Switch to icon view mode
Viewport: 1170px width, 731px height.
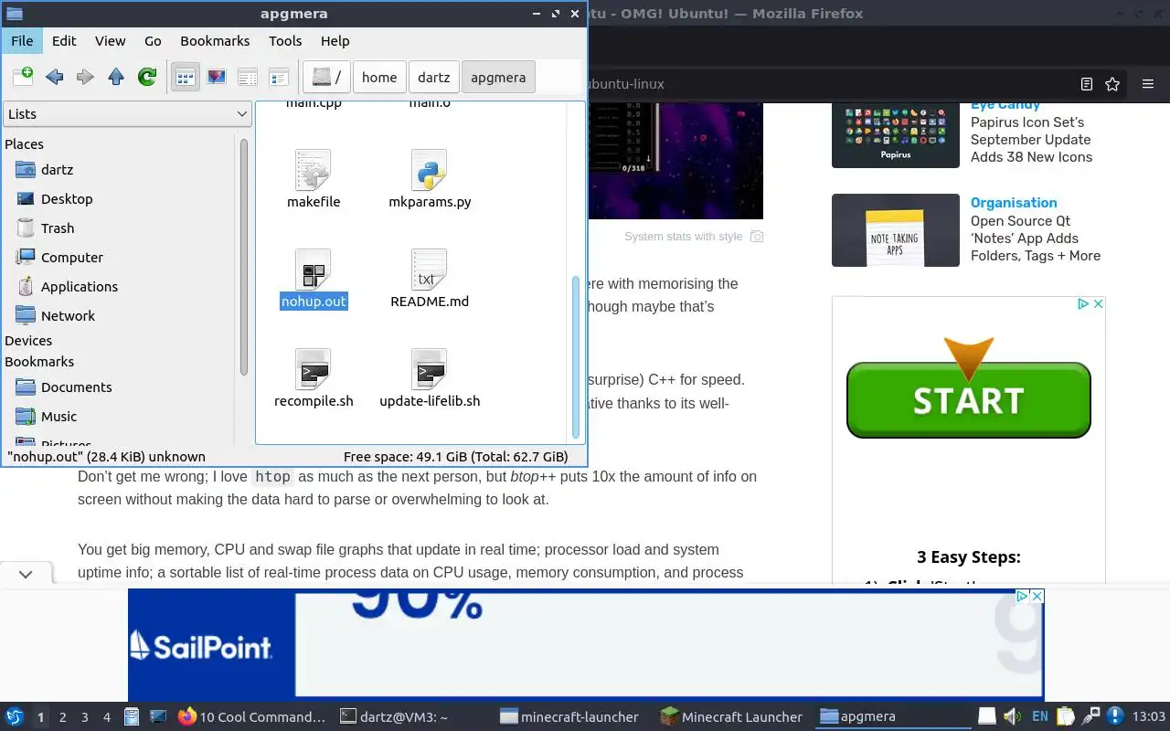pyautogui.click(x=186, y=77)
